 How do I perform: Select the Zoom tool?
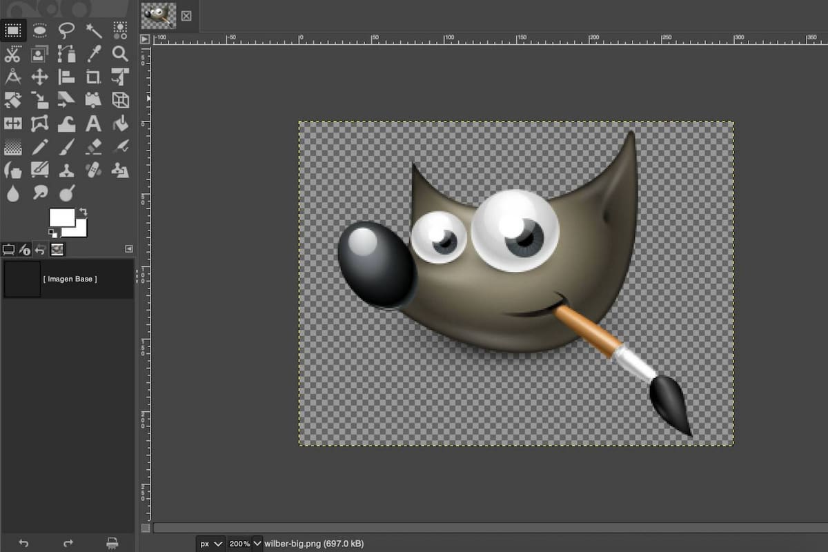120,54
